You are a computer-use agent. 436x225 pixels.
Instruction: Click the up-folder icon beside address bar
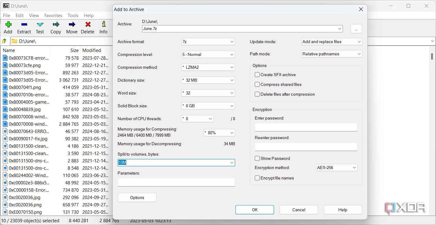point(5,41)
